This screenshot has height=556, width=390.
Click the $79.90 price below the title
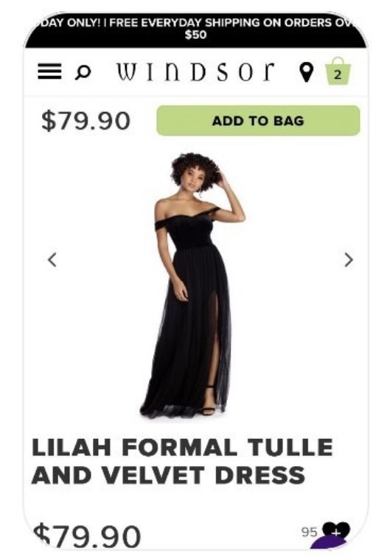click(x=87, y=535)
